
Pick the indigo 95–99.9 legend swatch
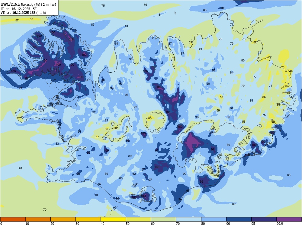(x=264, y=219)
